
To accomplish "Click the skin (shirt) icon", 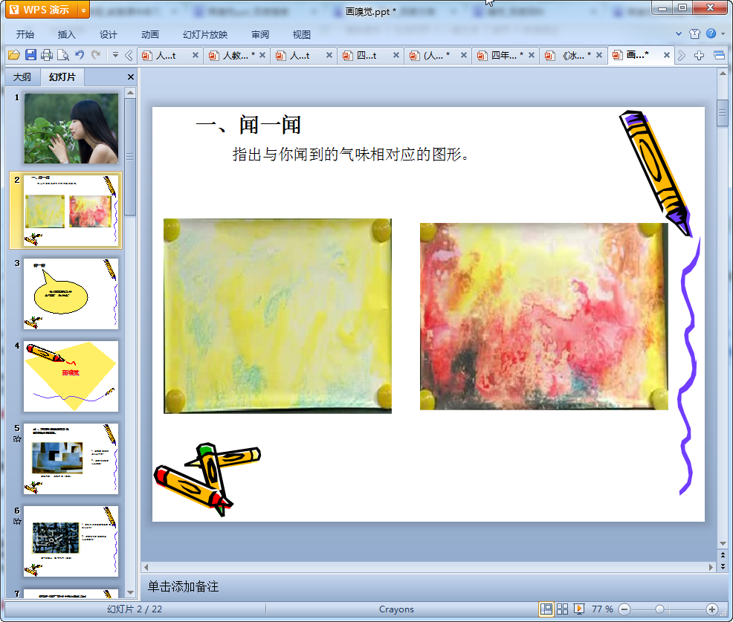I will coord(694,33).
